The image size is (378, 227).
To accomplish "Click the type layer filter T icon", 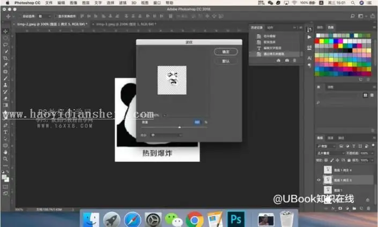I will pos(354,146).
